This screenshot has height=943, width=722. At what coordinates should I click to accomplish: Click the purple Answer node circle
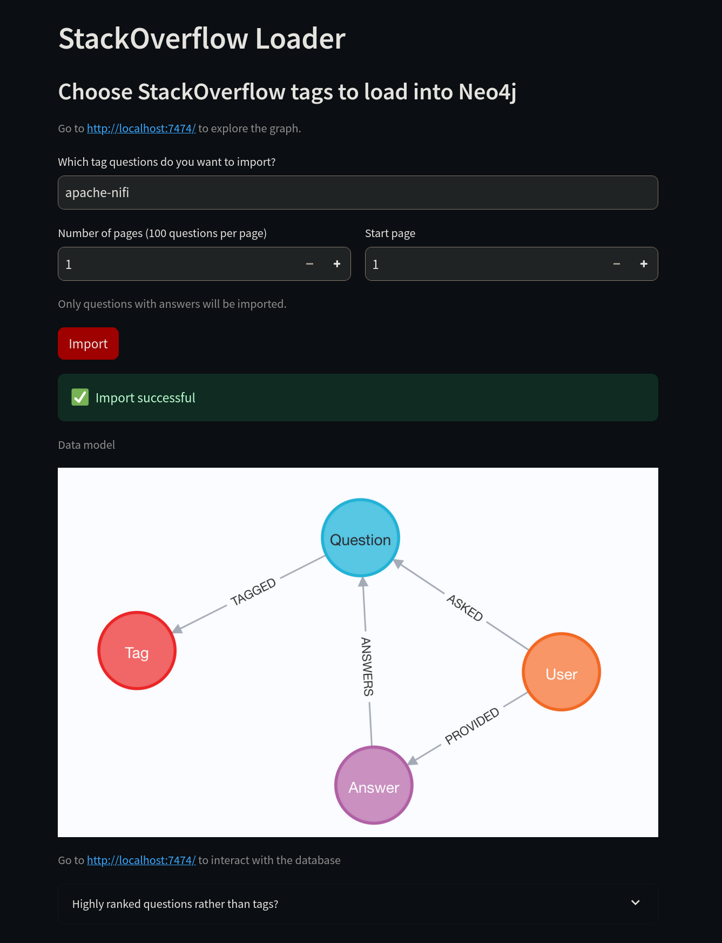(374, 785)
